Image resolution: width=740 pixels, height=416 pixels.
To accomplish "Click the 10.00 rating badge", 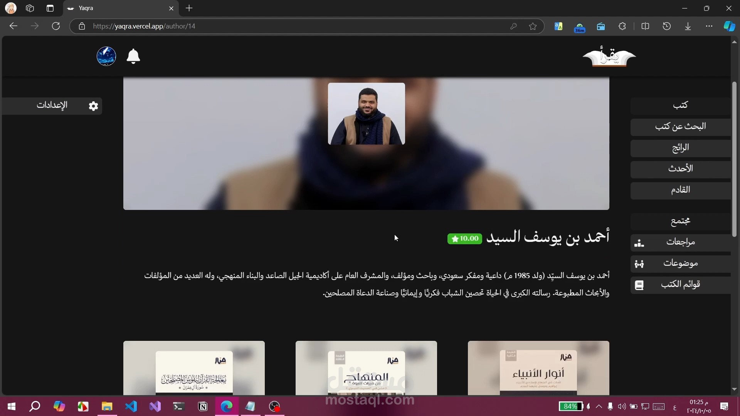I will [465, 239].
